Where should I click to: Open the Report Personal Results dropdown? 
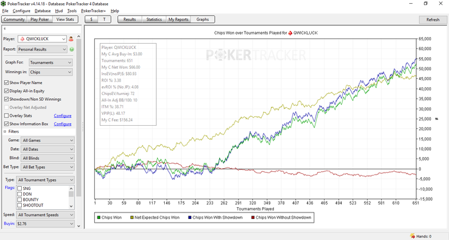click(42, 49)
